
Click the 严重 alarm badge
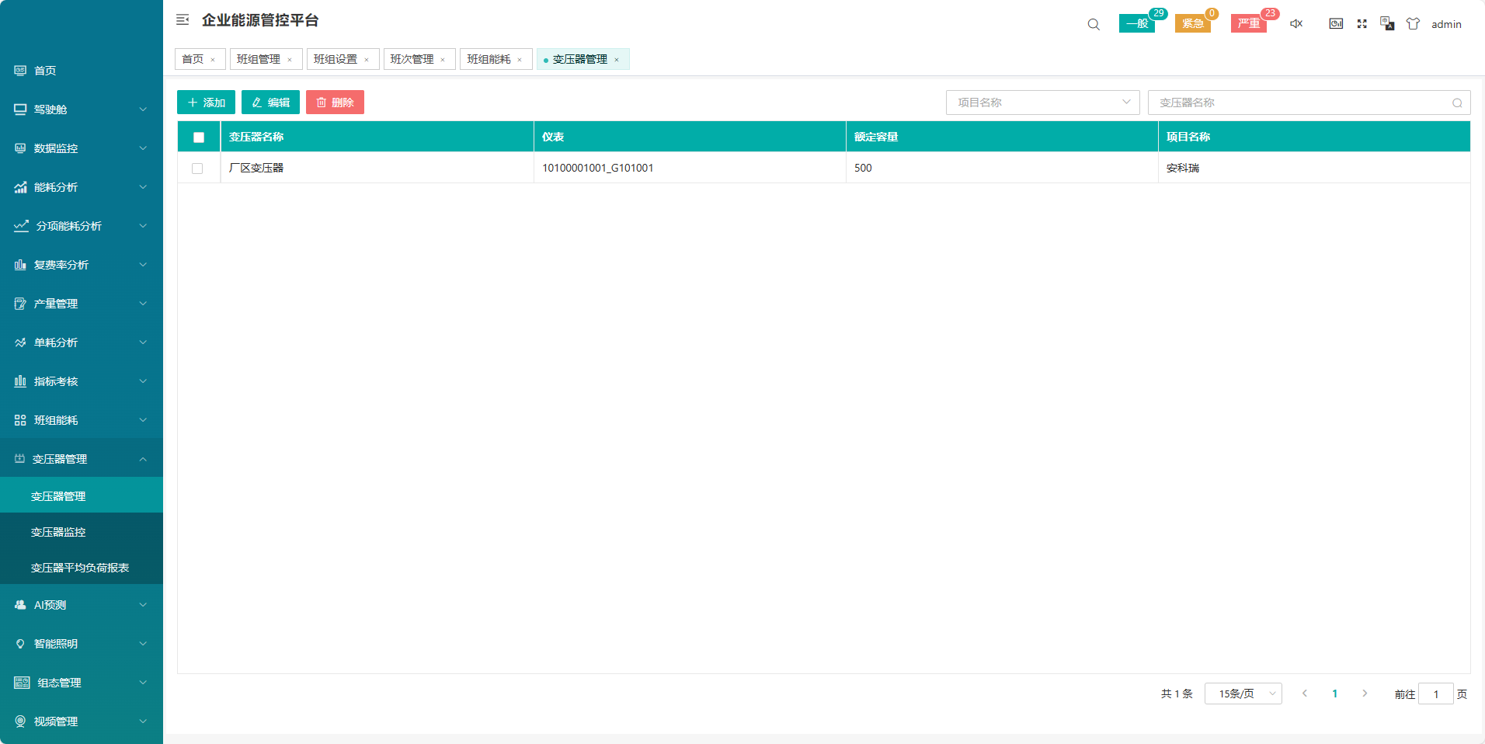[x=1248, y=23]
